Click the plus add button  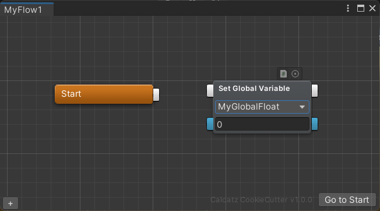tap(10, 203)
